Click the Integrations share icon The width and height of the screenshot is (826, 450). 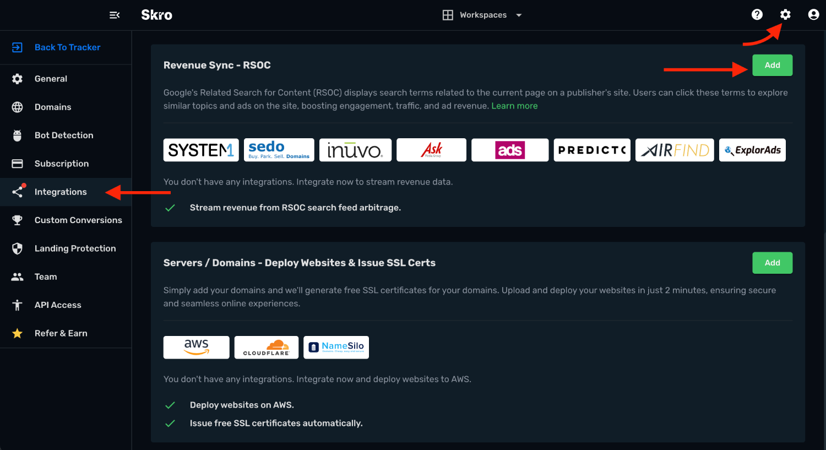[18, 192]
